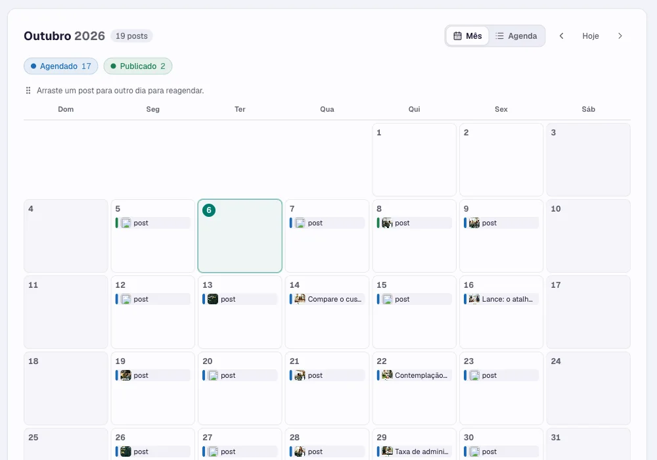Screen dimensions: 657x460
Task: Open the 'Contemplação...' post on day 22
Action: pos(415,375)
